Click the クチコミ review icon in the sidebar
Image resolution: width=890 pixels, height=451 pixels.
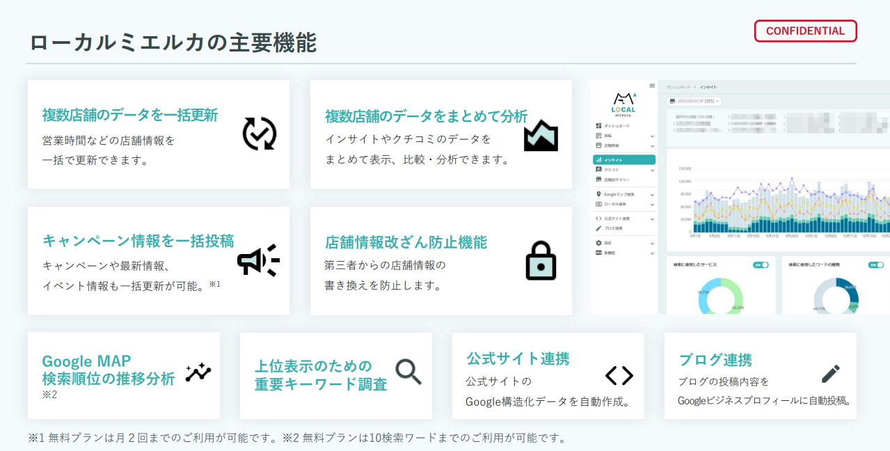click(x=598, y=170)
